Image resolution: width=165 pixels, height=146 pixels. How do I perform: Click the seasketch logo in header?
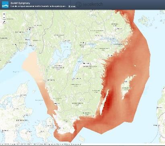89,4
